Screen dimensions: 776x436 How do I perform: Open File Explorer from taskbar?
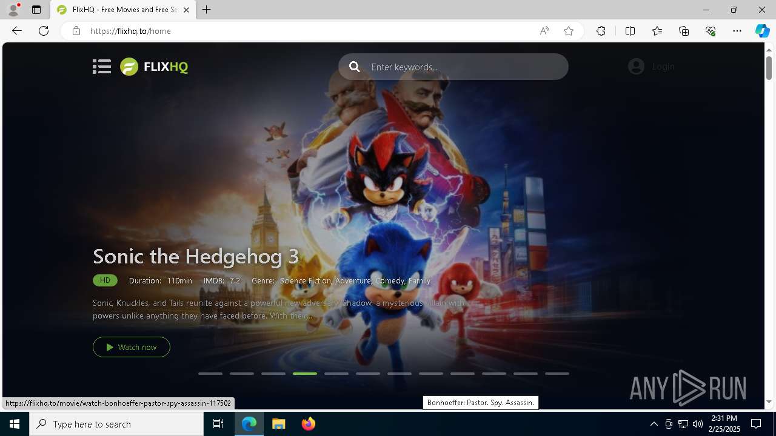279,424
